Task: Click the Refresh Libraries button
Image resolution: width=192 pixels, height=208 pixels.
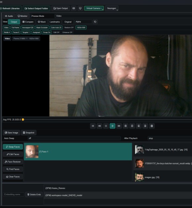Action: click(x=10, y=8)
